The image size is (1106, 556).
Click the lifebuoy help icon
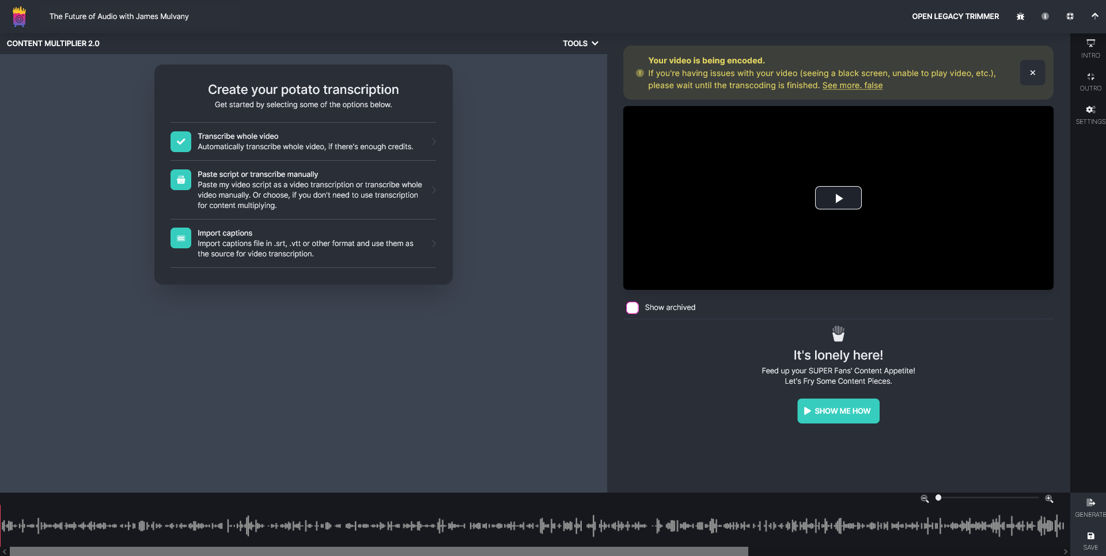1070,17
